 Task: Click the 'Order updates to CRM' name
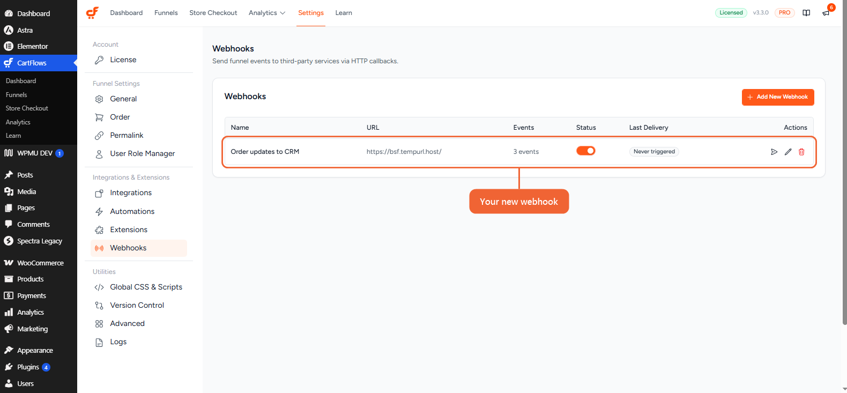(x=265, y=152)
